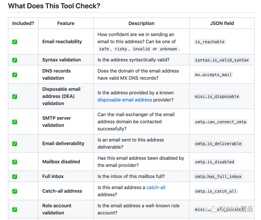Click the Role account validation checkmark
Screen dimensions: 261x220
click(15, 209)
